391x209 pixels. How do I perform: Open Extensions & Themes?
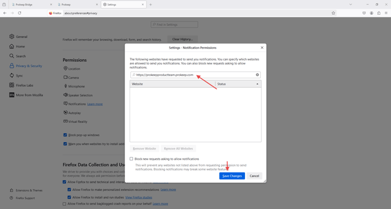(x=26, y=190)
